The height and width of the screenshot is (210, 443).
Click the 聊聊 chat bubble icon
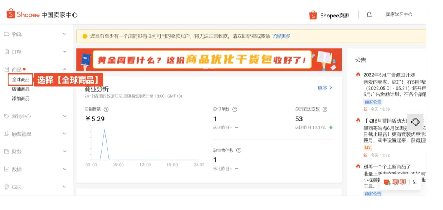pyautogui.click(x=387, y=182)
